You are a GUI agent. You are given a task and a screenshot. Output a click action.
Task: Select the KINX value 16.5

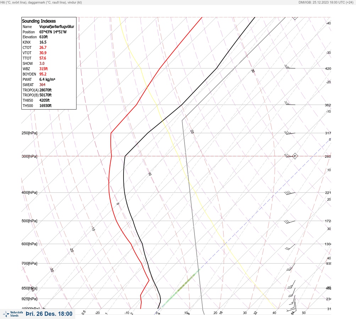[43, 42]
